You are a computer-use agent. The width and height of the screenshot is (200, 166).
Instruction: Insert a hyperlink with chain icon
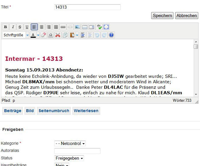pyautogui.click(x=63, y=27)
